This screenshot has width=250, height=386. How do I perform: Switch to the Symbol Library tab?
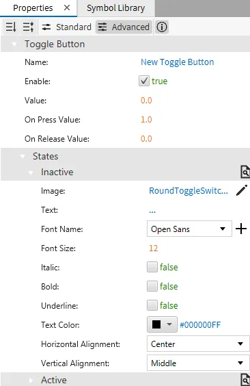point(115,8)
